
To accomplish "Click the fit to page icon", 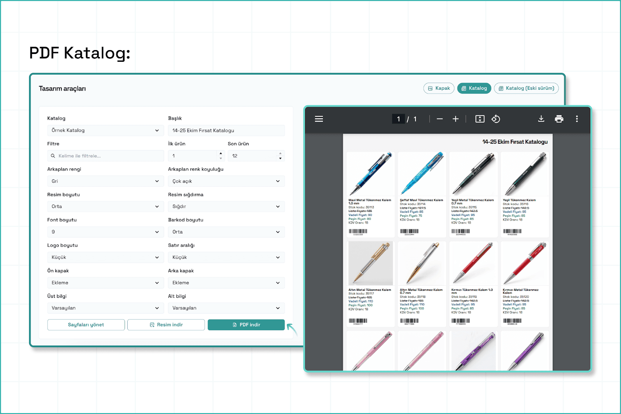I will coord(480,119).
